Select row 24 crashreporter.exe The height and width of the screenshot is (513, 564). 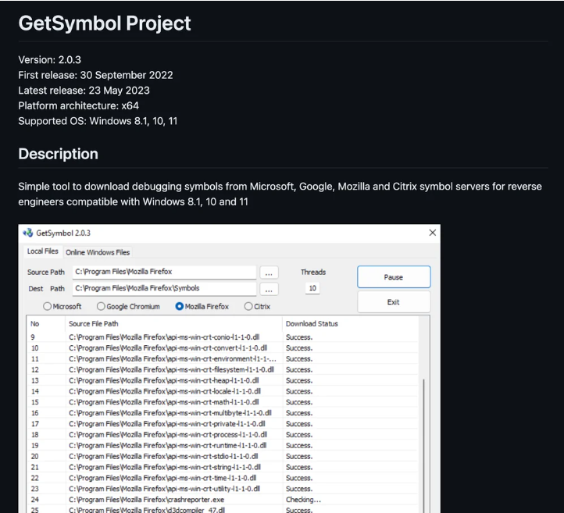click(223, 500)
